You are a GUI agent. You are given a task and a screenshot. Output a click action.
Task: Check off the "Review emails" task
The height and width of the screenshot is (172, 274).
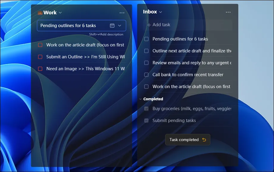click(146, 63)
